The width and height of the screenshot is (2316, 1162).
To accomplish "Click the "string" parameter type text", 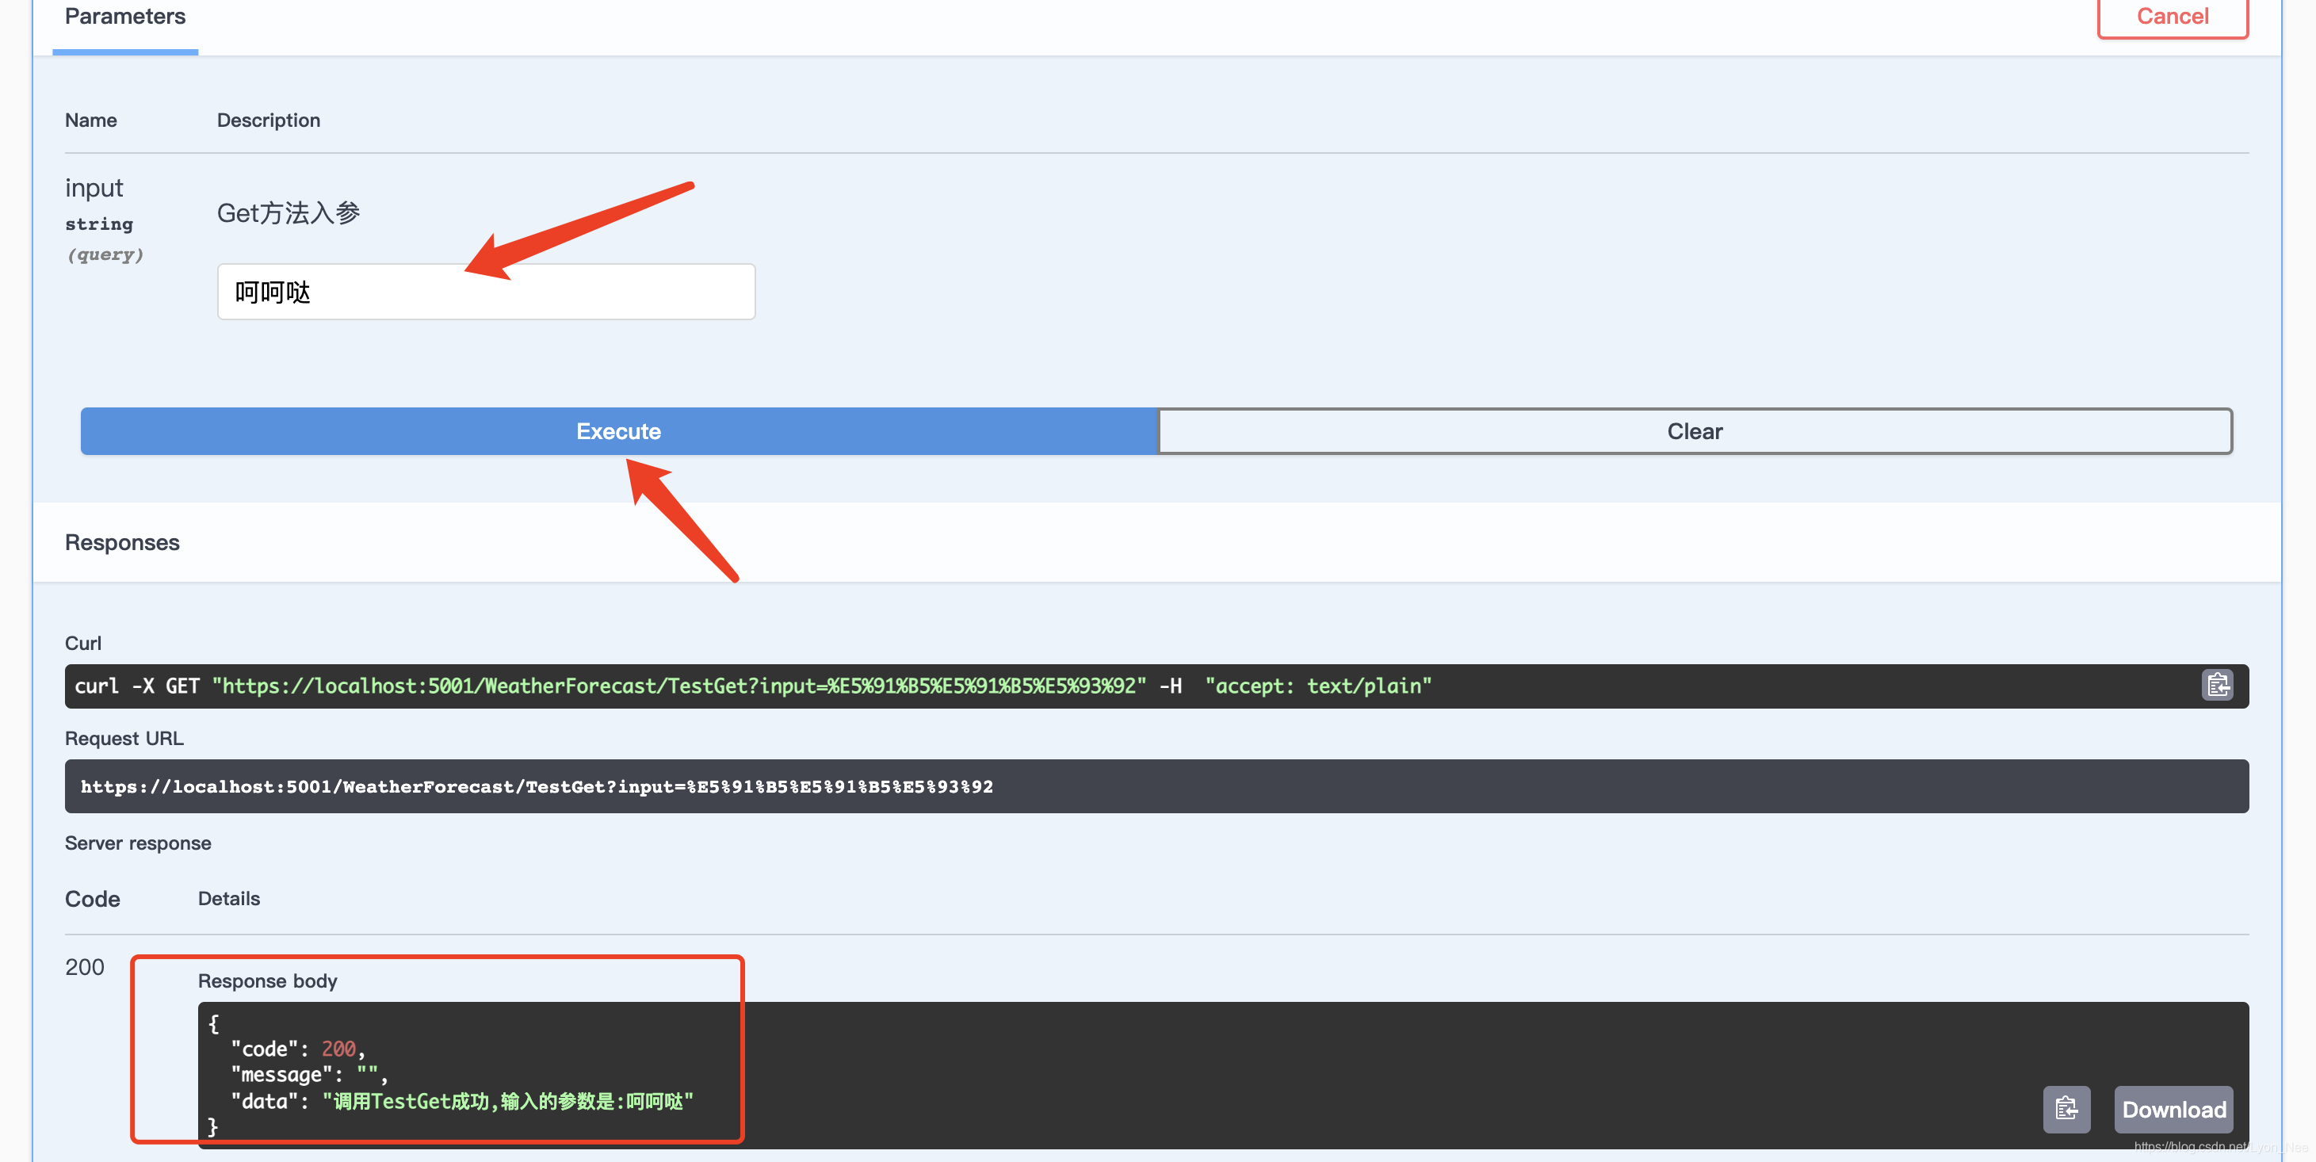I will coord(99,224).
